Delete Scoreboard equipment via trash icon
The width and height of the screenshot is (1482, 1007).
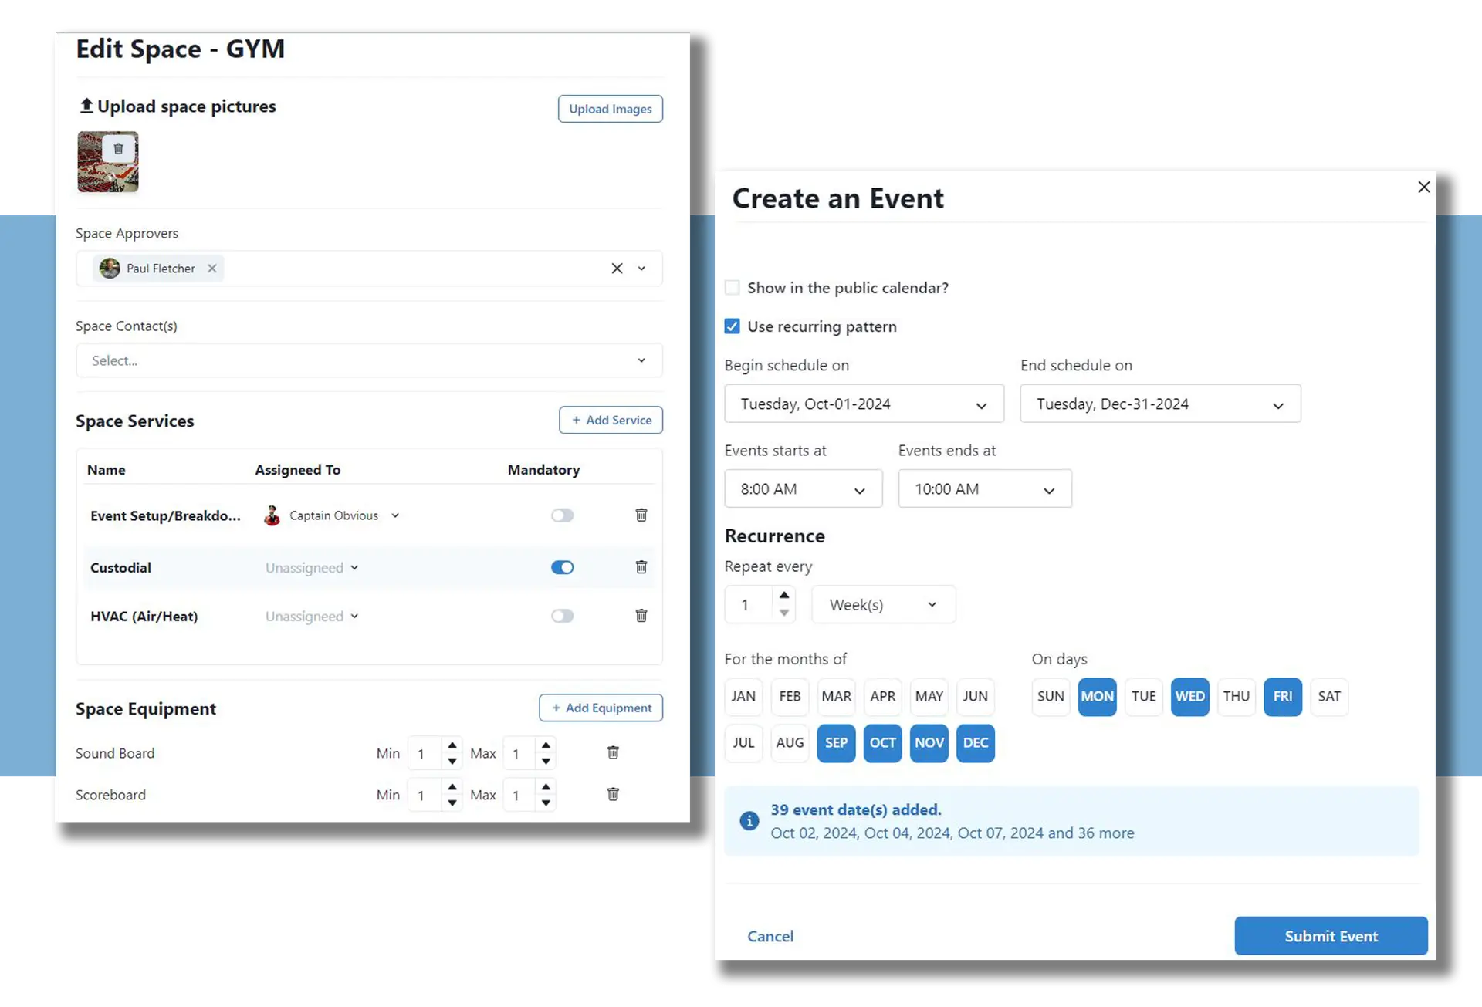pyautogui.click(x=613, y=794)
